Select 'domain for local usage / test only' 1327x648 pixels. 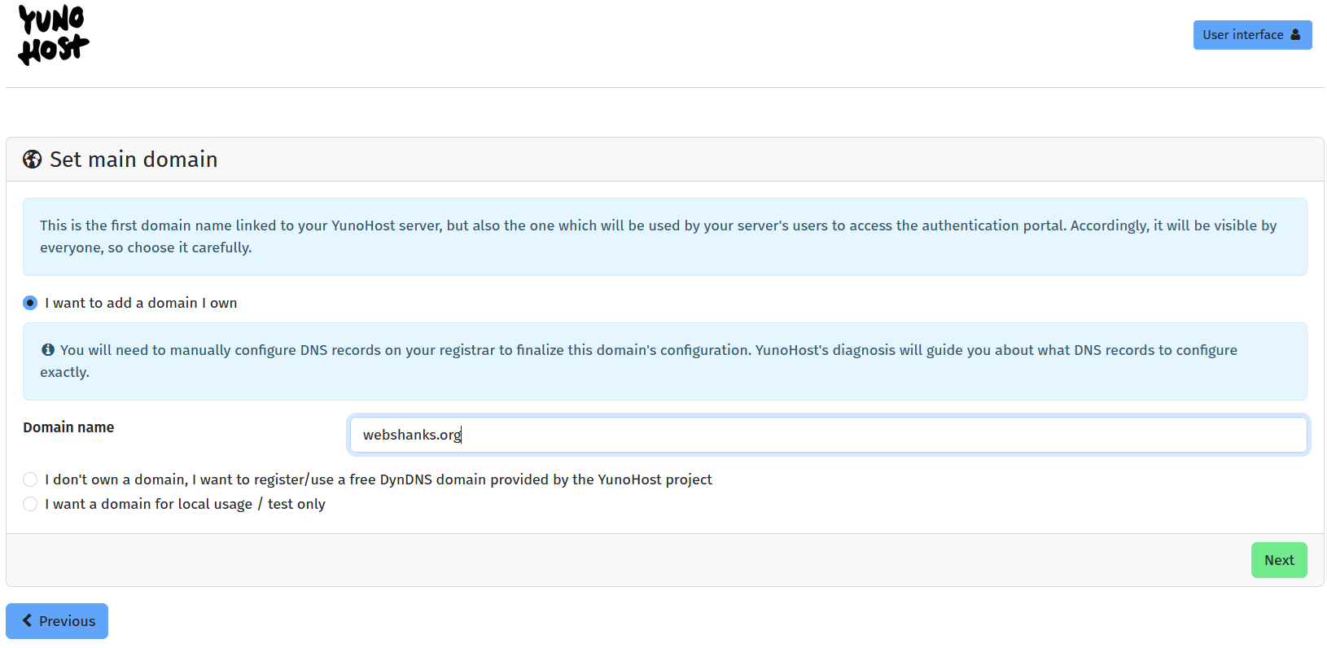pyautogui.click(x=30, y=504)
